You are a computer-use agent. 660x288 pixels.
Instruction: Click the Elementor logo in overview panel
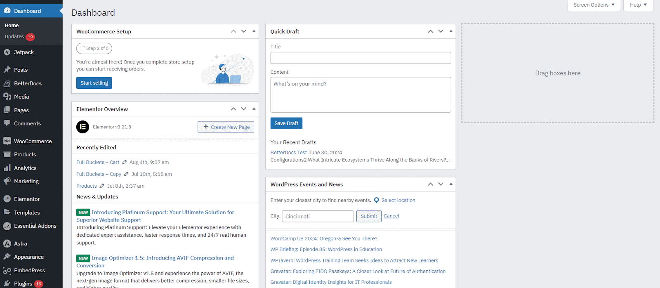82,127
